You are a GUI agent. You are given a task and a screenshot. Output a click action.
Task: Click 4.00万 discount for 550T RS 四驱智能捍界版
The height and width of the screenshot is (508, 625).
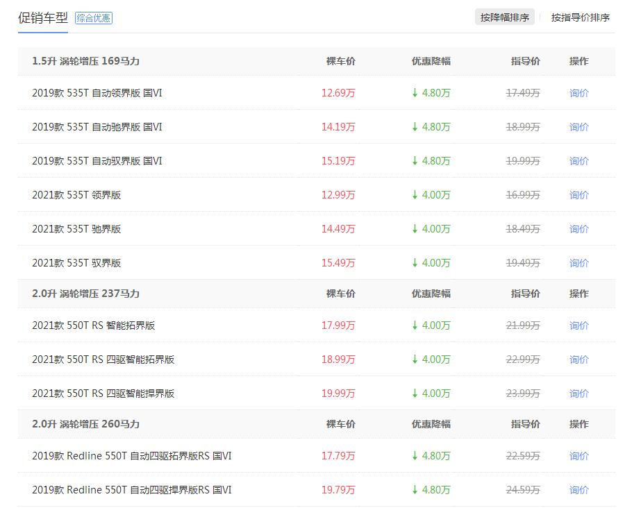click(x=431, y=393)
